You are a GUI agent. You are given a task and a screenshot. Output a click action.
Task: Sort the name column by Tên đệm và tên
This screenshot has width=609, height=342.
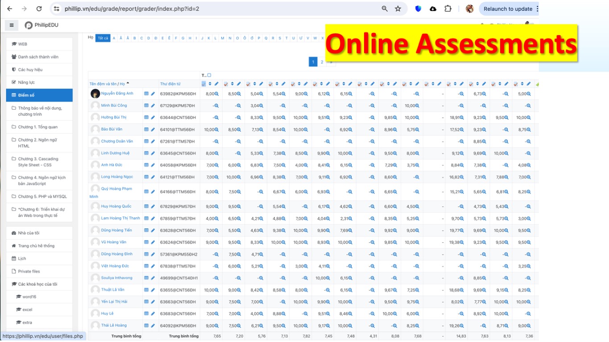pyautogui.click(x=103, y=84)
